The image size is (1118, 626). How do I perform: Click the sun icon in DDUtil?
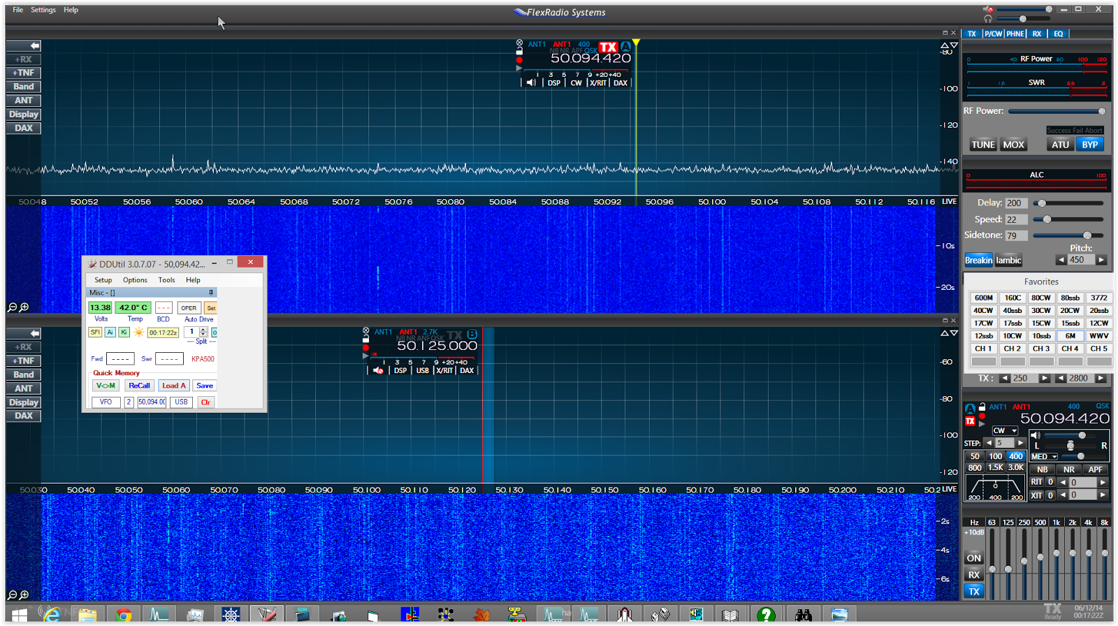138,333
